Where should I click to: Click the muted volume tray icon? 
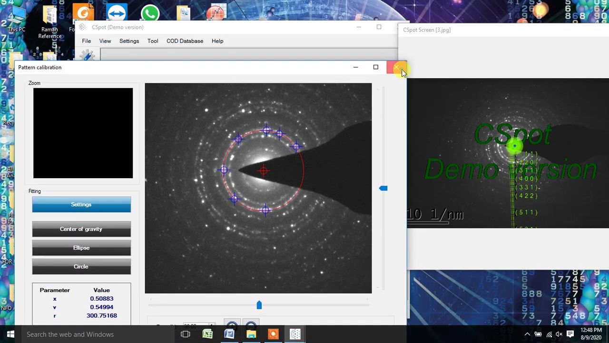(560, 334)
